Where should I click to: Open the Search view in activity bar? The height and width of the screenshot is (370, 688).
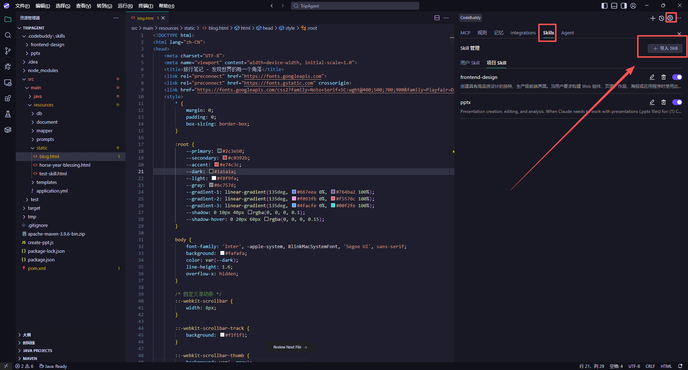[x=8, y=35]
